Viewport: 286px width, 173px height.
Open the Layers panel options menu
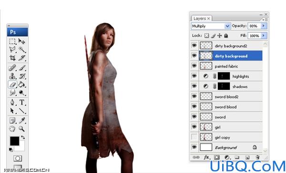pyautogui.click(x=265, y=19)
